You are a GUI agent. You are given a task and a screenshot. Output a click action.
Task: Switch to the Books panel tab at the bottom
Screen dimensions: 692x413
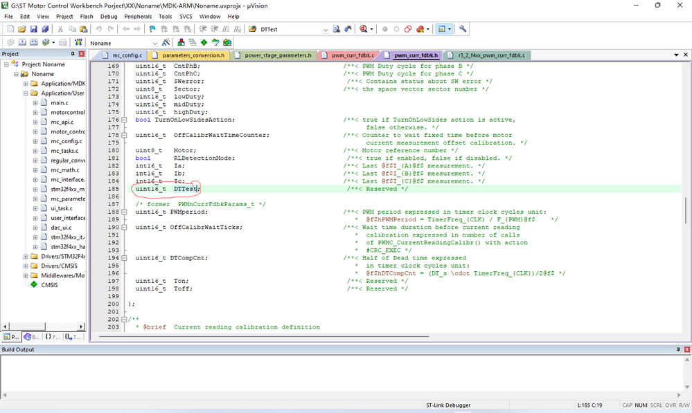click(x=33, y=337)
